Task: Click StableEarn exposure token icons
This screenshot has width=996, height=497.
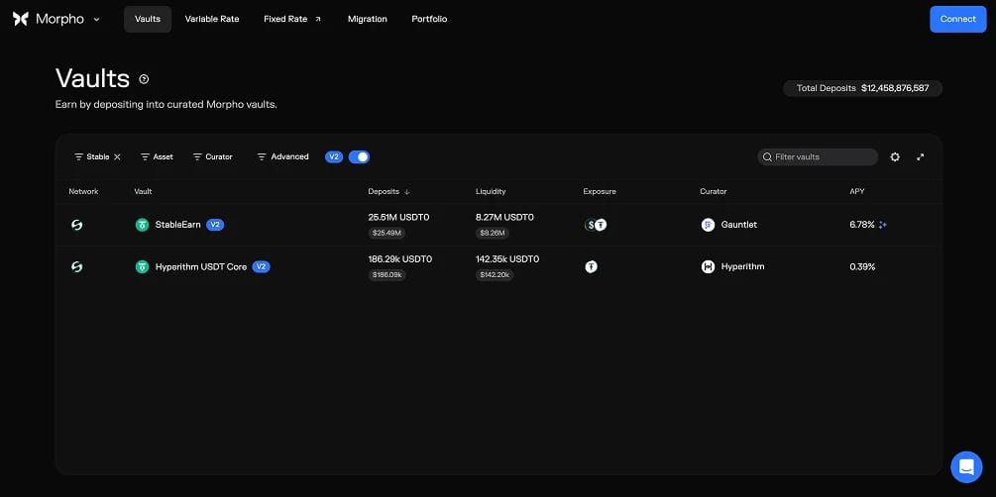Action: click(596, 225)
